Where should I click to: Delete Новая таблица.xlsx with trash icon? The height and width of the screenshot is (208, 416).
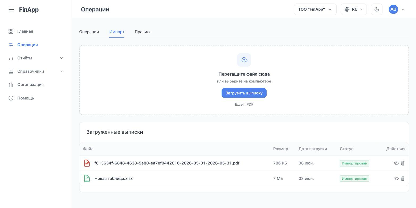403,179
